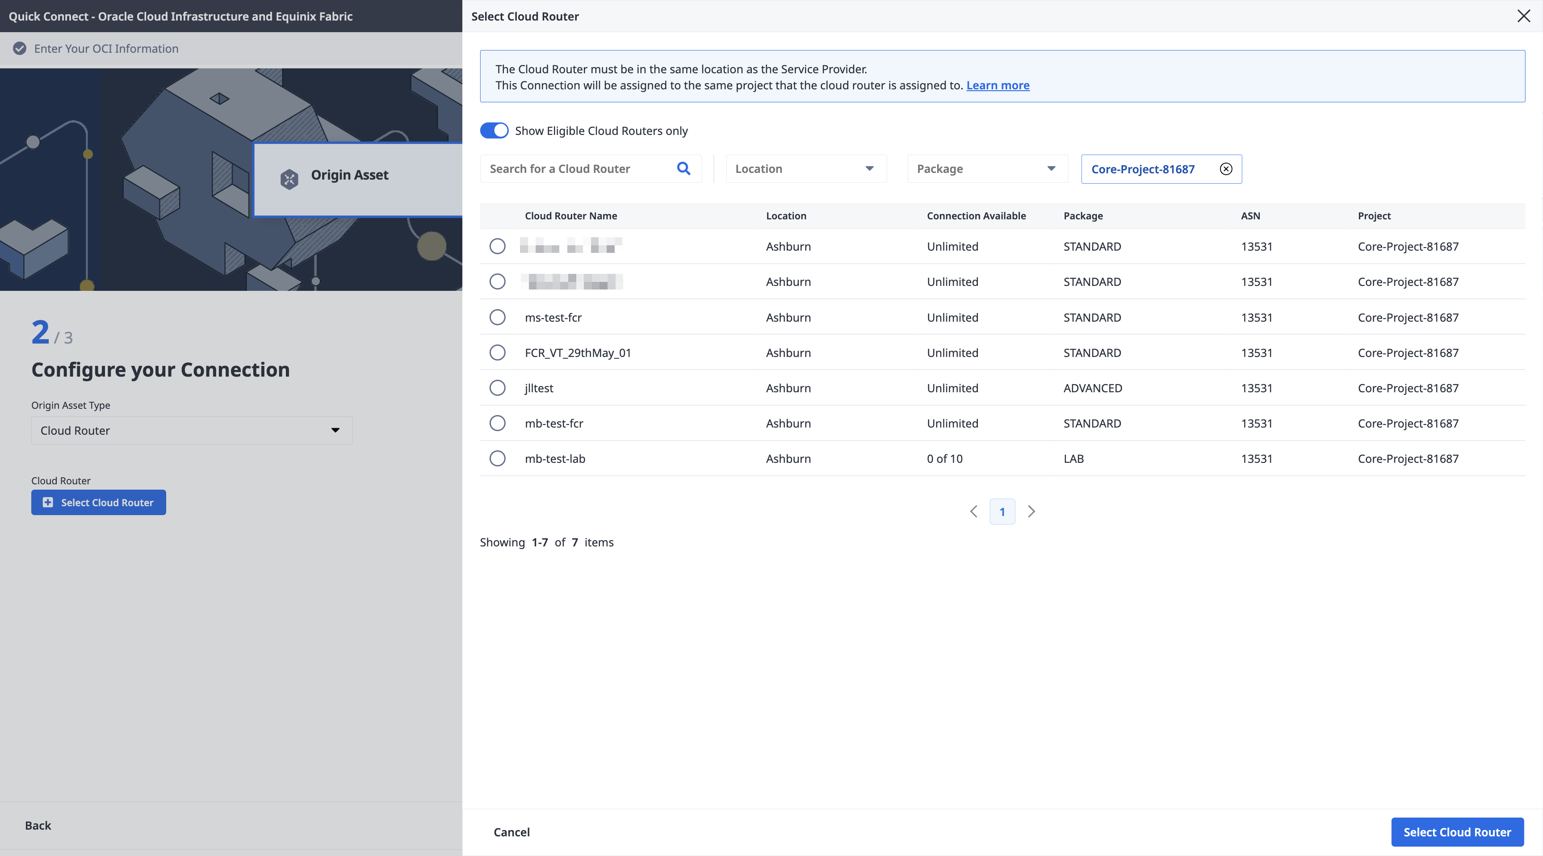
Task: Open the Package filter dropdown
Action: (x=988, y=169)
